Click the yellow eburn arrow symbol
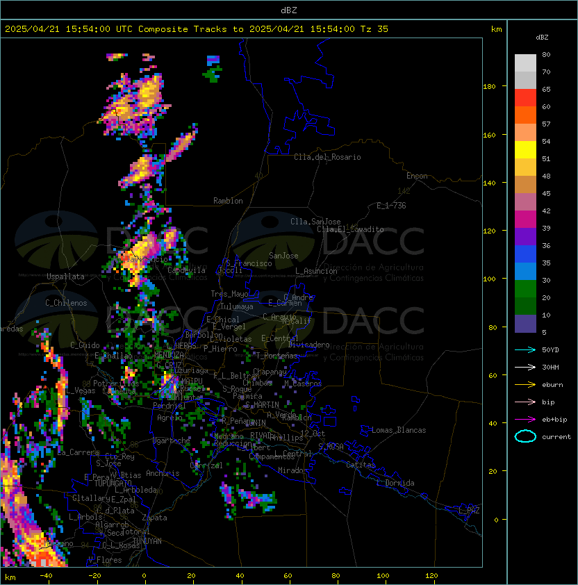Image resolution: width=578 pixels, height=585 pixels. point(525,385)
